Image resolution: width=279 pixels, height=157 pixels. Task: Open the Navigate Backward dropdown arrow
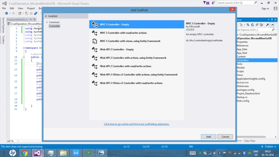tap(10, 13)
